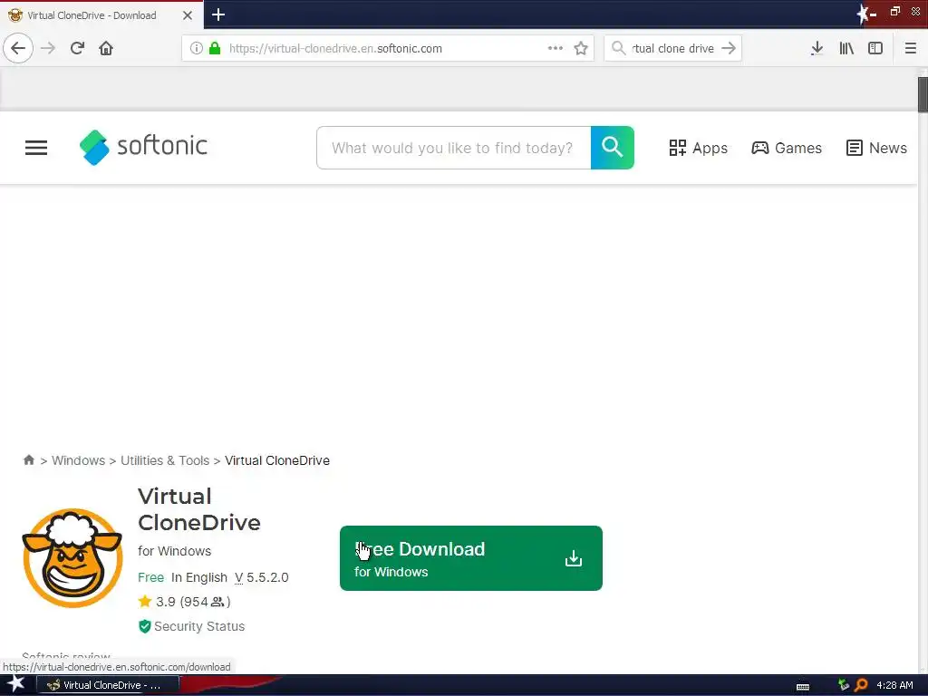Open page actions three-dot menu
The image size is (928, 696).
556,48
